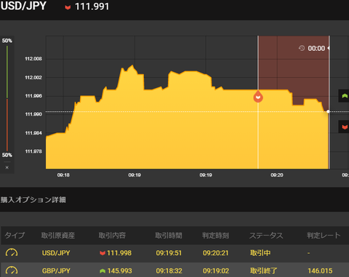Click the countdown clock icon next to 00:00
This screenshot has width=349, height=277.
point(302,48)
